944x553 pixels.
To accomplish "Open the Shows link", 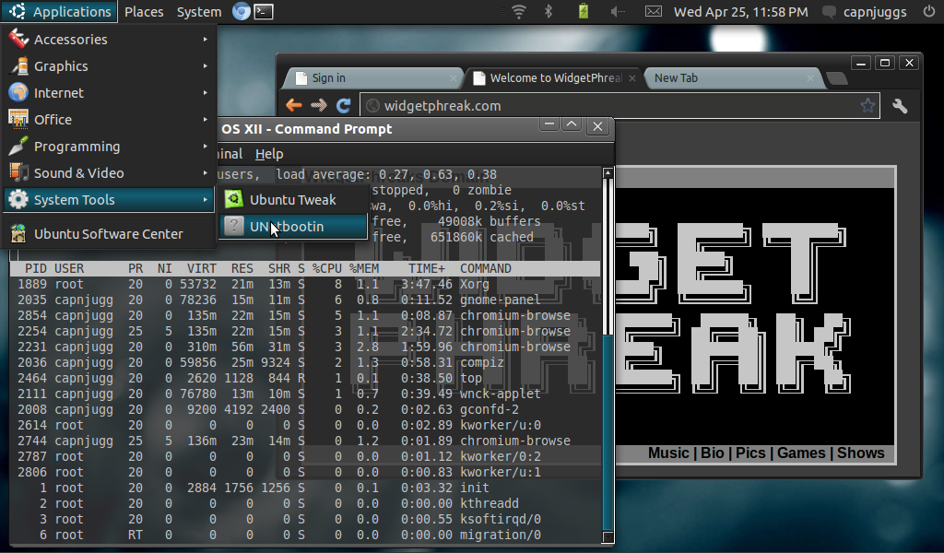I will pos(861,453).
